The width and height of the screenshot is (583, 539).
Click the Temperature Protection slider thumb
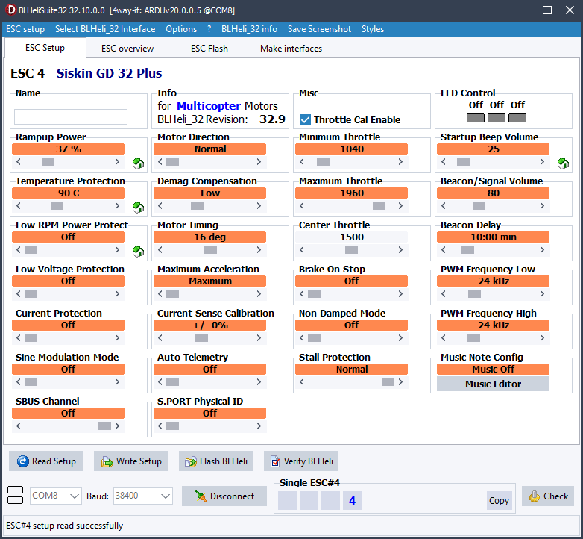coord(57,206)
